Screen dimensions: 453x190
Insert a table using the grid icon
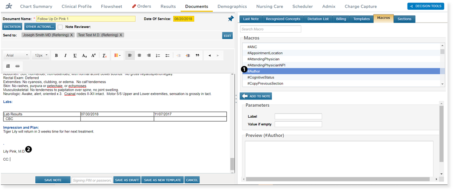[8, 66]
